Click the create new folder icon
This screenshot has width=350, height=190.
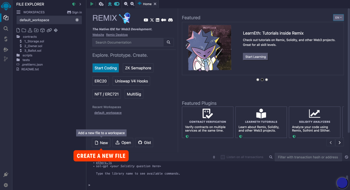click(24, 30)
